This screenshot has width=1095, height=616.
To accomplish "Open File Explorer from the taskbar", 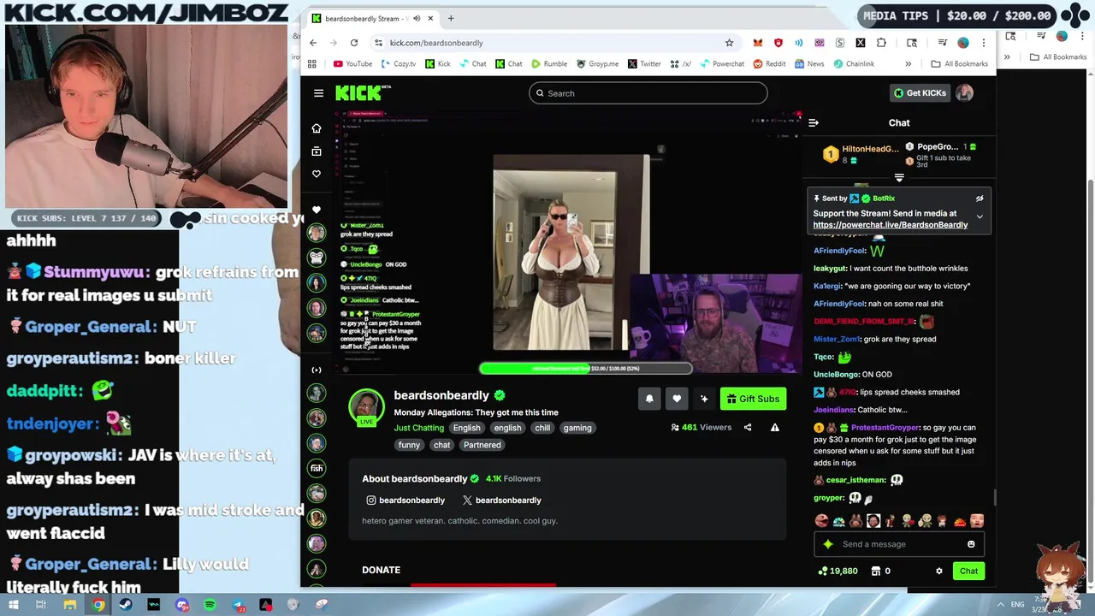I will click(x=69, y=605).
